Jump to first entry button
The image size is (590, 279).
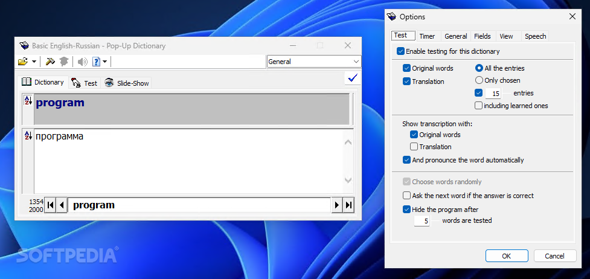click(50, 205)
